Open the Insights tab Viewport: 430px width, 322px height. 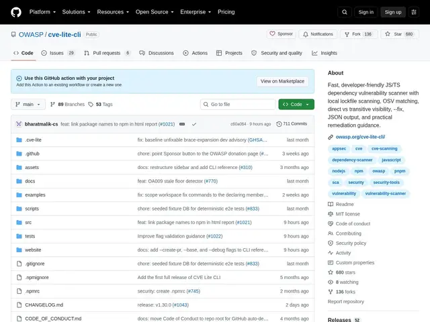(325, 53)
